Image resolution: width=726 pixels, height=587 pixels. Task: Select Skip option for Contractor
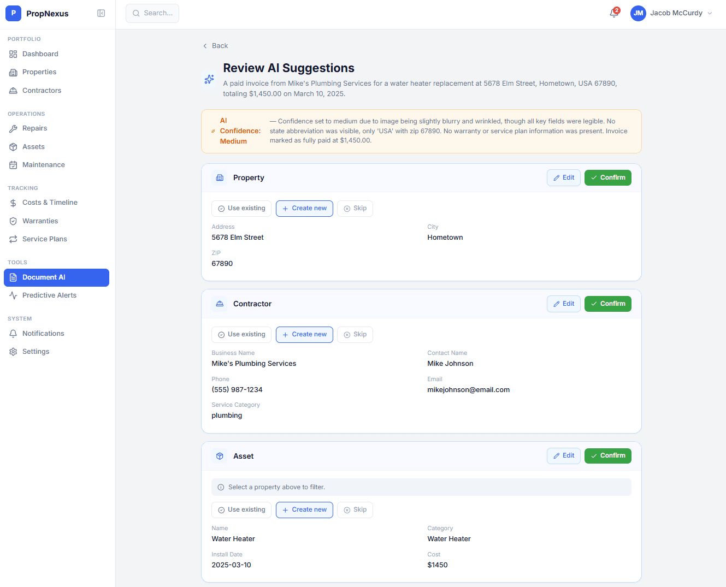pyautogui.click(x=355, y=335)
